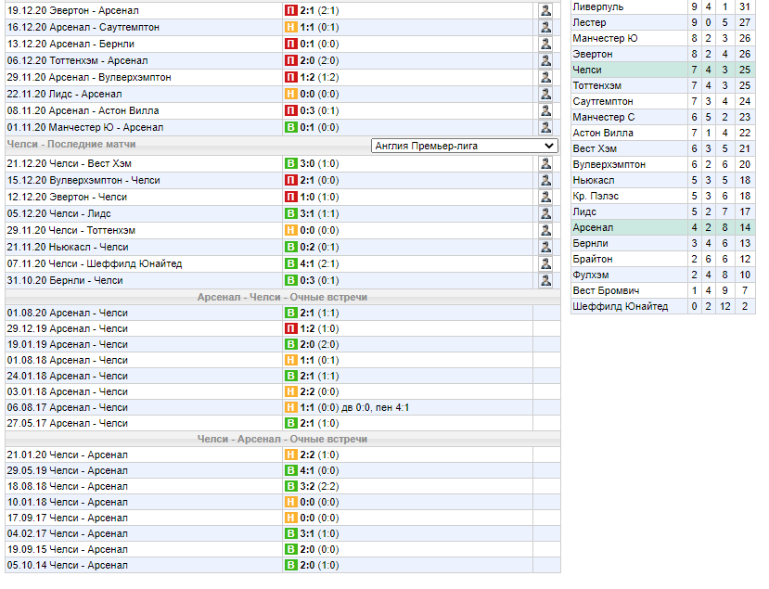This screenshot has height=589, width=769.
Task: Select Вест Бромвич in the league table
Action: tap(606, 290)
